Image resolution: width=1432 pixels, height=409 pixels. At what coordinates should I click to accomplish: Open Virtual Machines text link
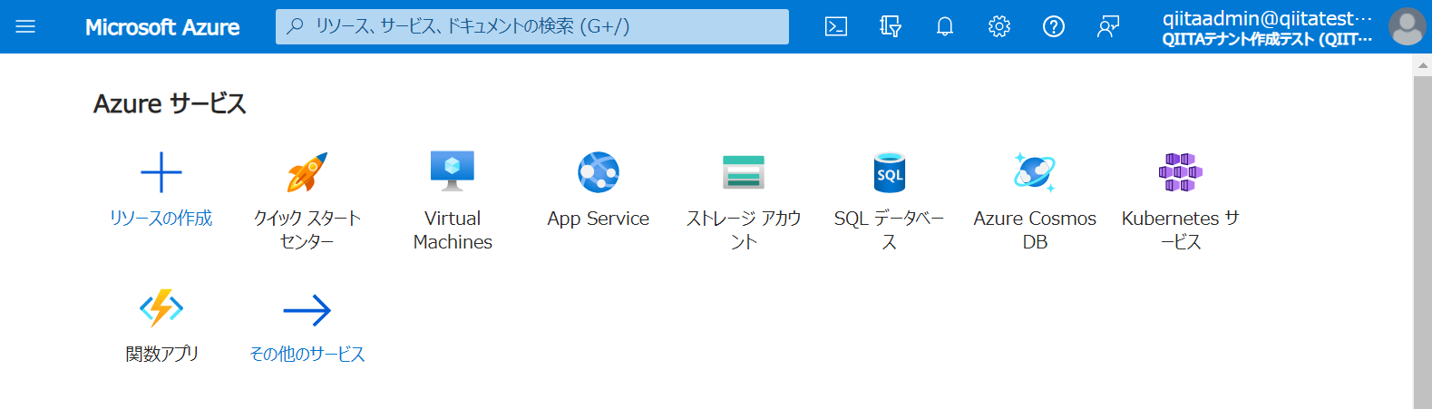coord(453,229)
